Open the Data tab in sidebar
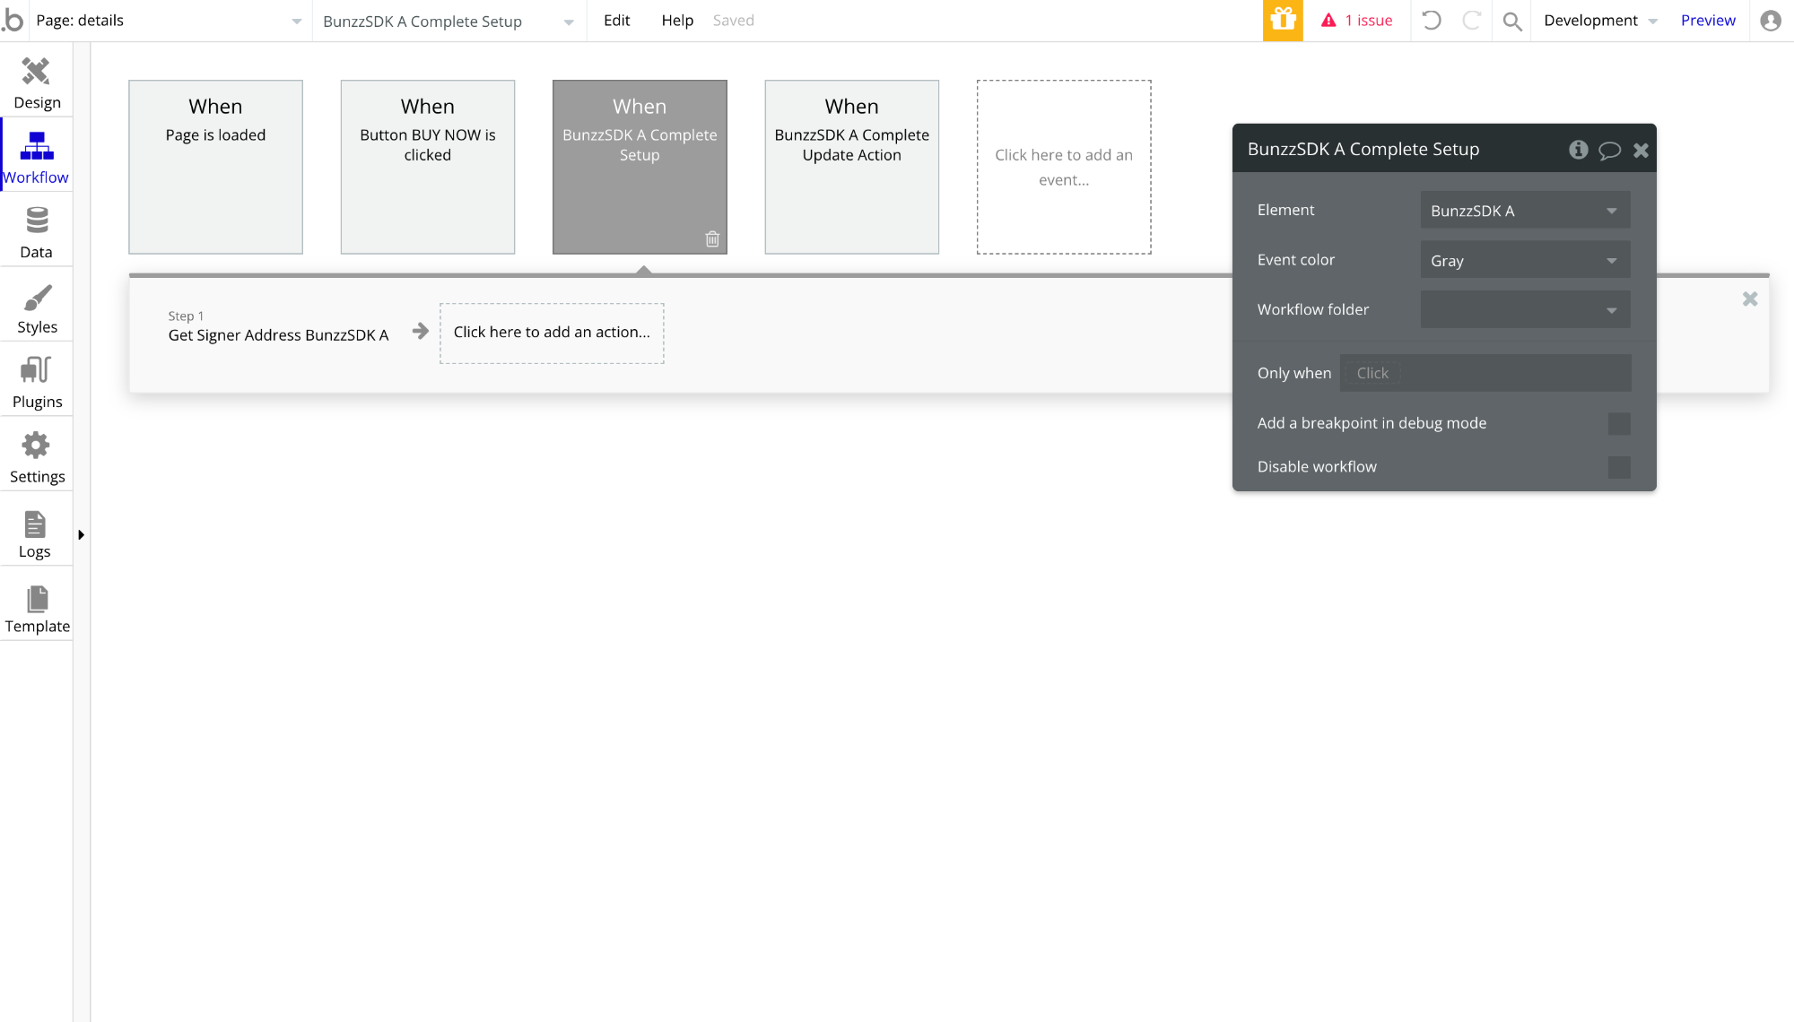Viewport: 1794px width, 1022px height. 36,232
